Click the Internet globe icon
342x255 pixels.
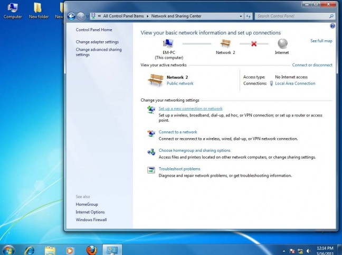282,43
